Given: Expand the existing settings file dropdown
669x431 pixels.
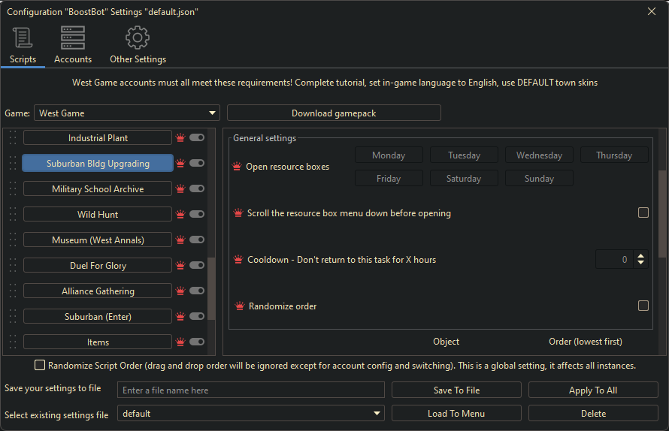Looking at the screenshot, I should [250, 414].
